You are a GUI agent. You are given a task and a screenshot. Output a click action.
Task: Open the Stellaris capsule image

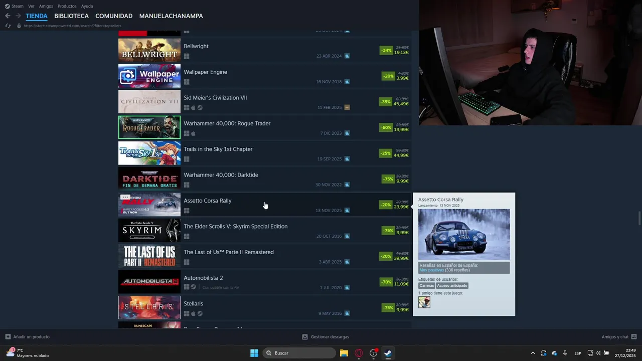point(149,308)
